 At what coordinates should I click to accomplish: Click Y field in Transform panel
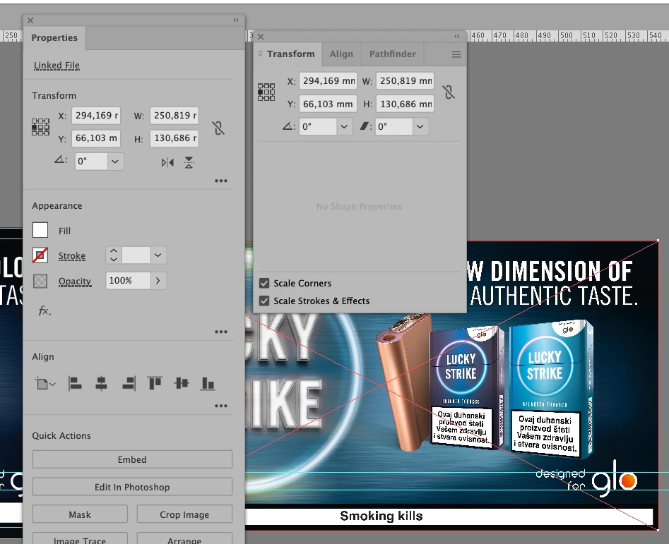tap(328, 104)
